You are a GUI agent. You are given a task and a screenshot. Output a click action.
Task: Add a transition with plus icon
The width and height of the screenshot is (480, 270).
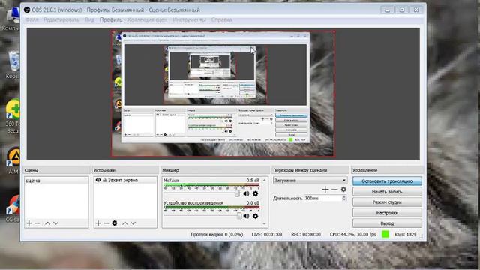325,190
